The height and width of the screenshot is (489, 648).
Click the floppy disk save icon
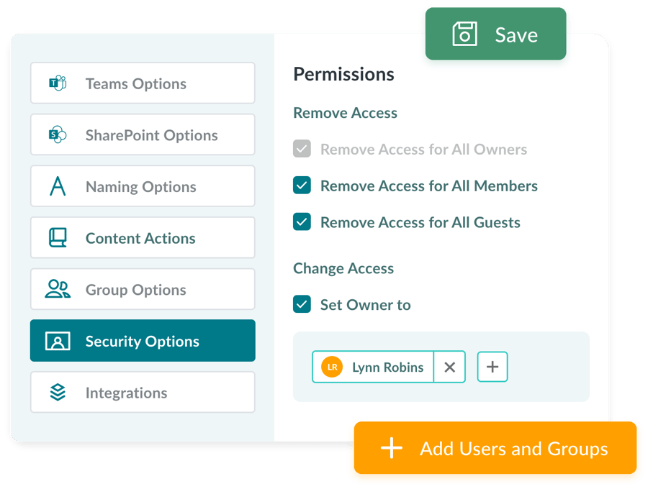tap(464, 34)
